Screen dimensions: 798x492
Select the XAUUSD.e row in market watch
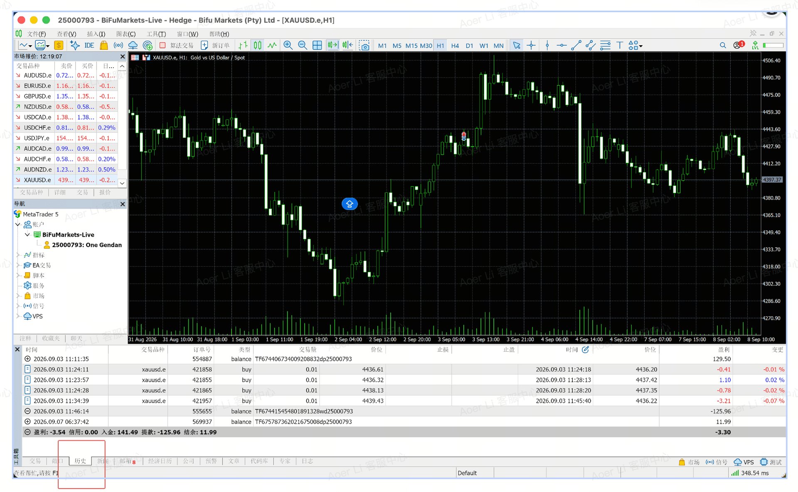point(66,180)
